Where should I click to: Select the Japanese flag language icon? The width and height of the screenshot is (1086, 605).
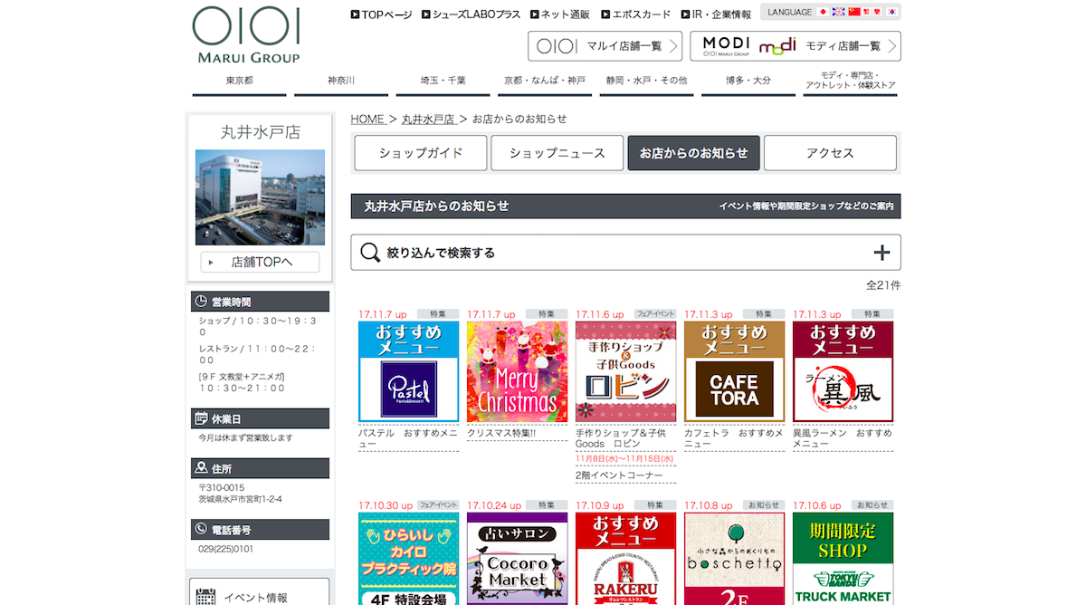click(x=823, y=12)
